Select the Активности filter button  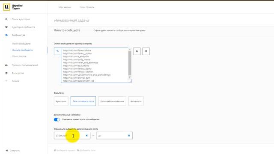coord(136,101)
